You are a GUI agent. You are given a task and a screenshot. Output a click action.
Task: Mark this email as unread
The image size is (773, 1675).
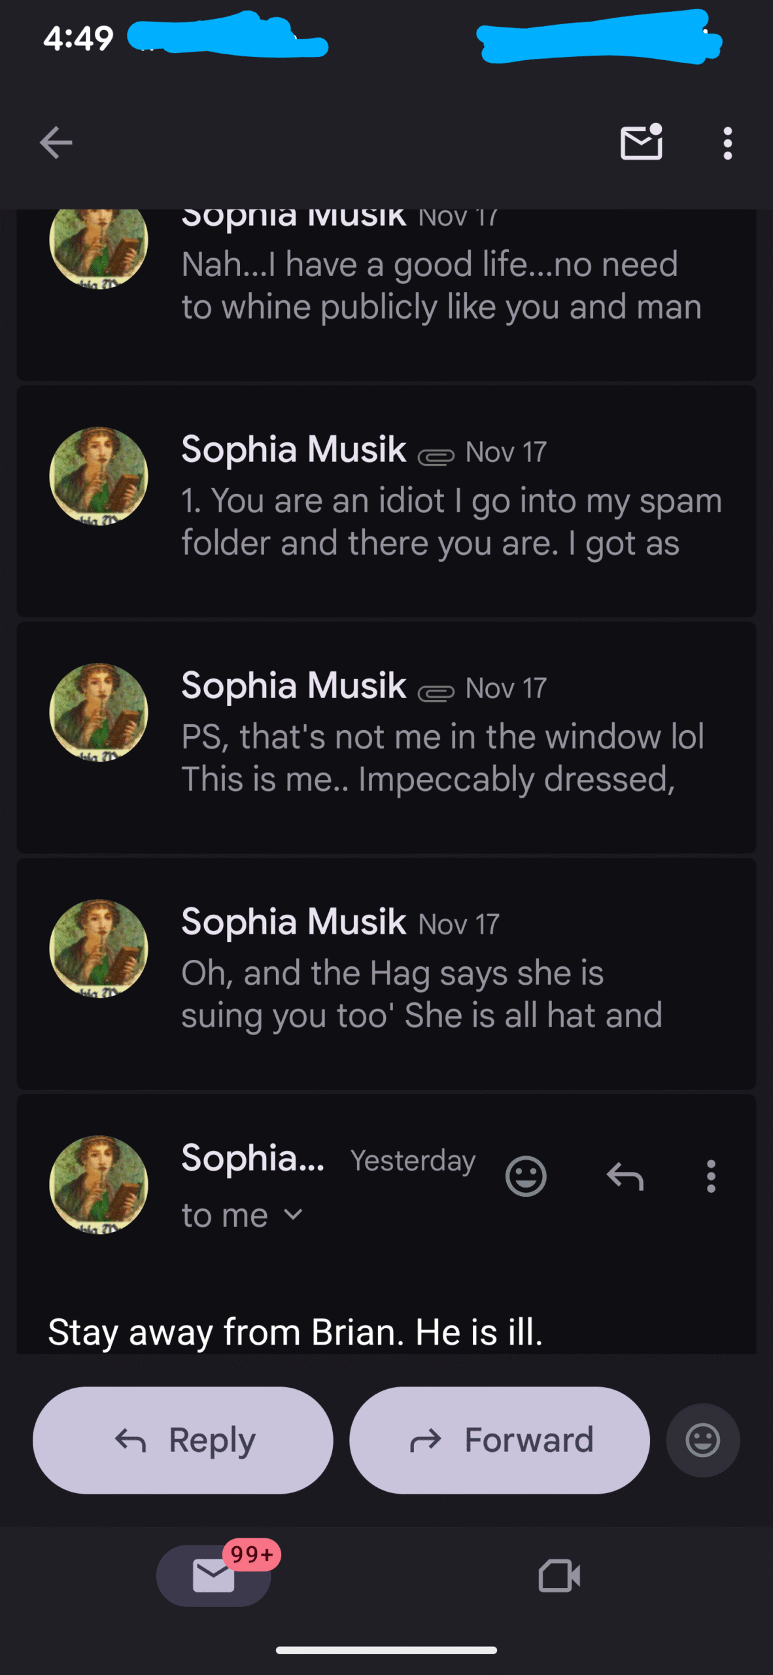point(641,142)
